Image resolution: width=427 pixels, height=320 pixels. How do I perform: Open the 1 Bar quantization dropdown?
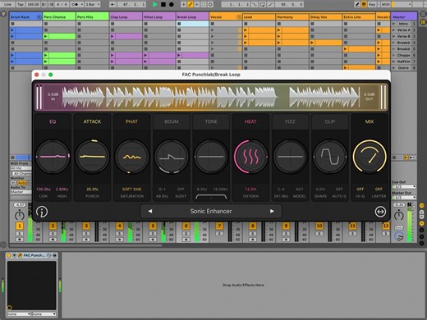point(93,5)
